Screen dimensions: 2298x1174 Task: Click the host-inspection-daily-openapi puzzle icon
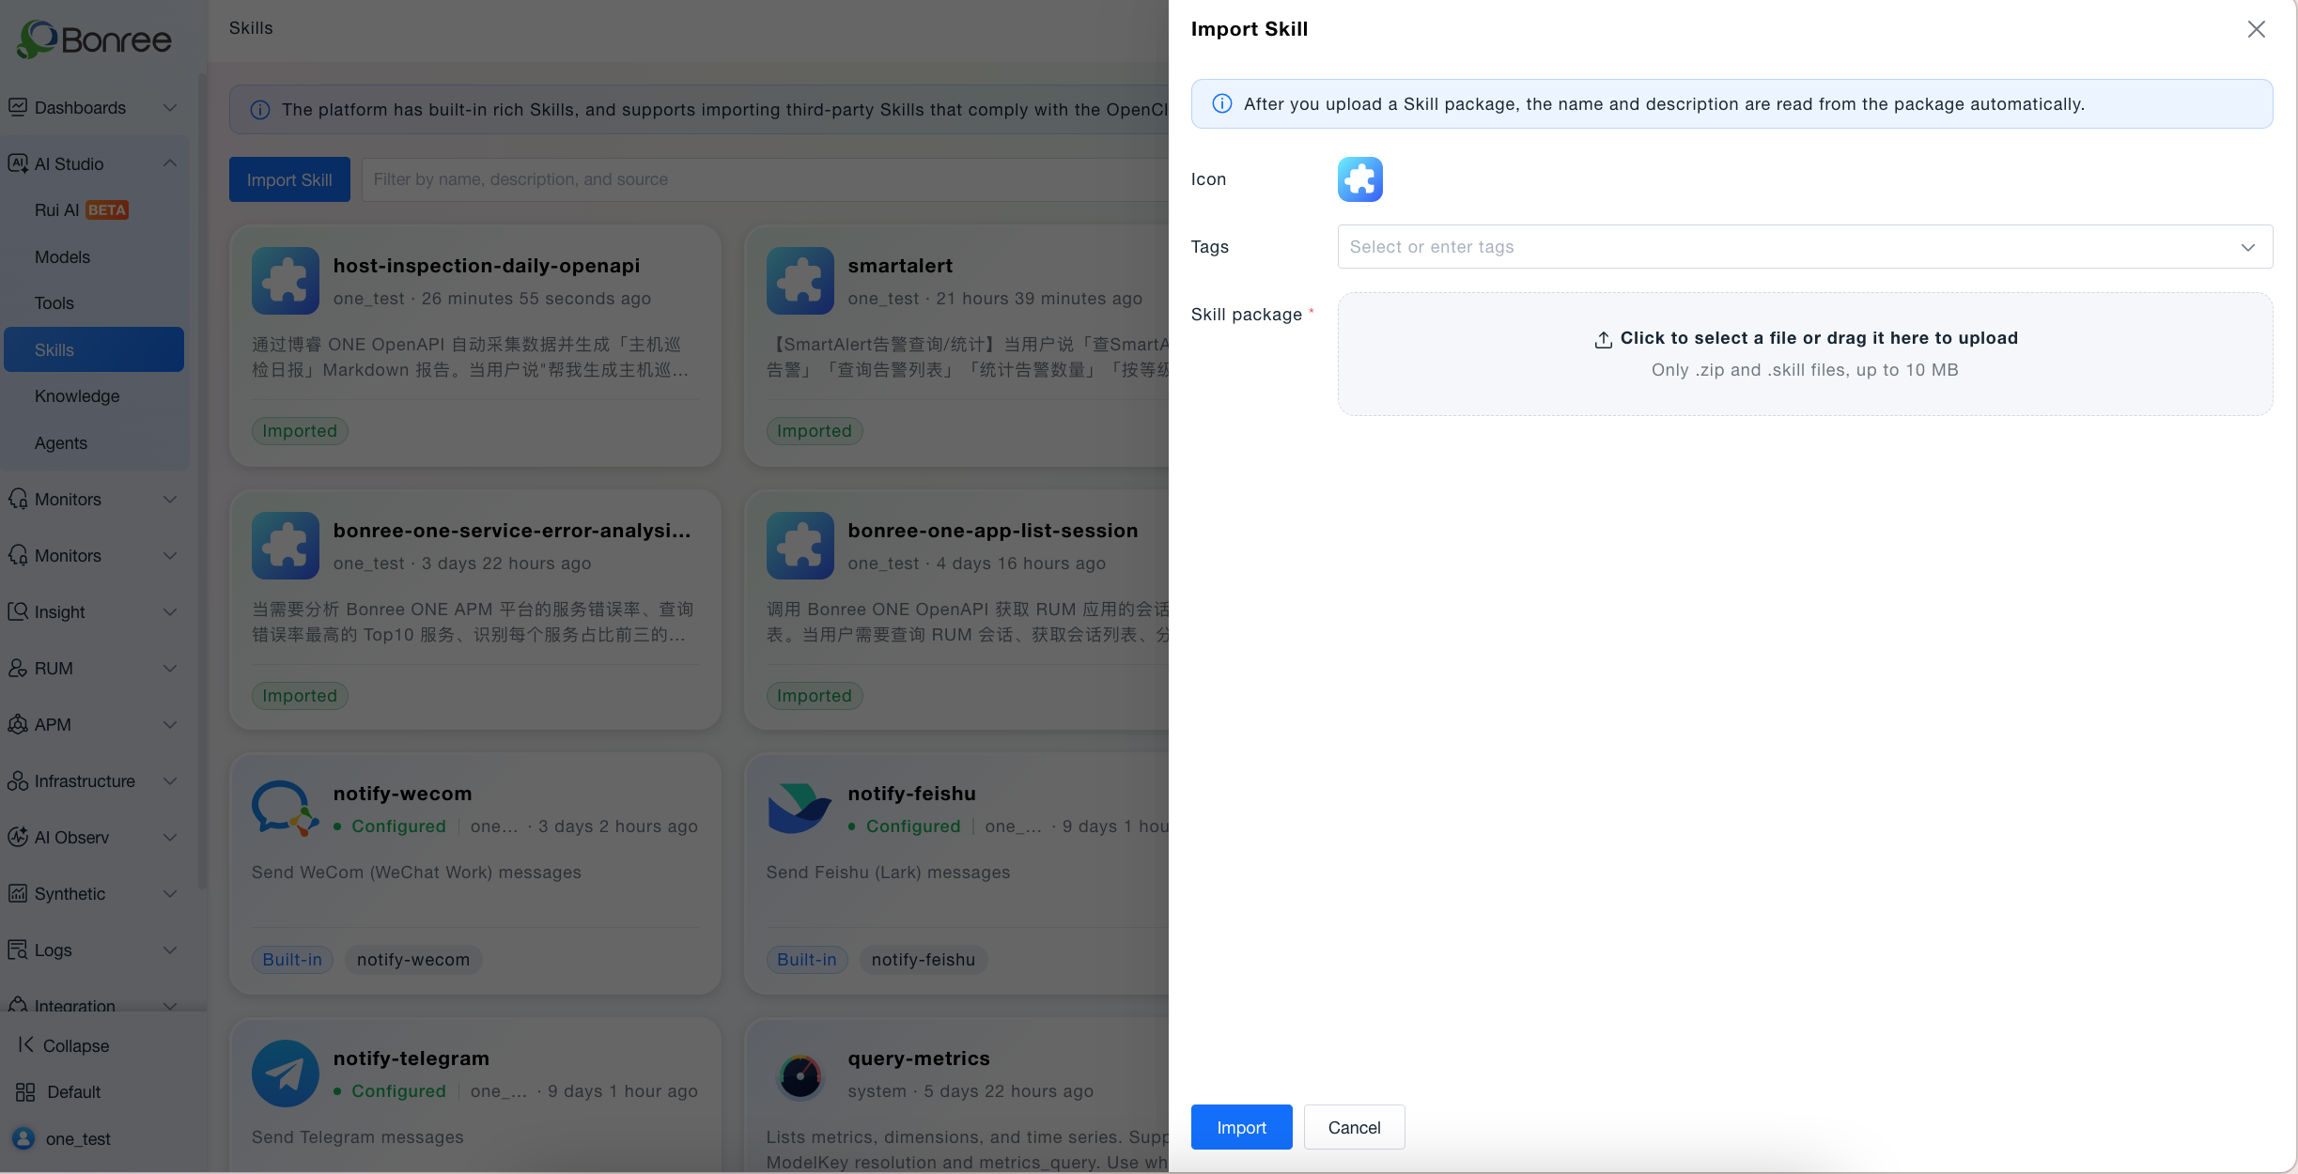(286, 281)
